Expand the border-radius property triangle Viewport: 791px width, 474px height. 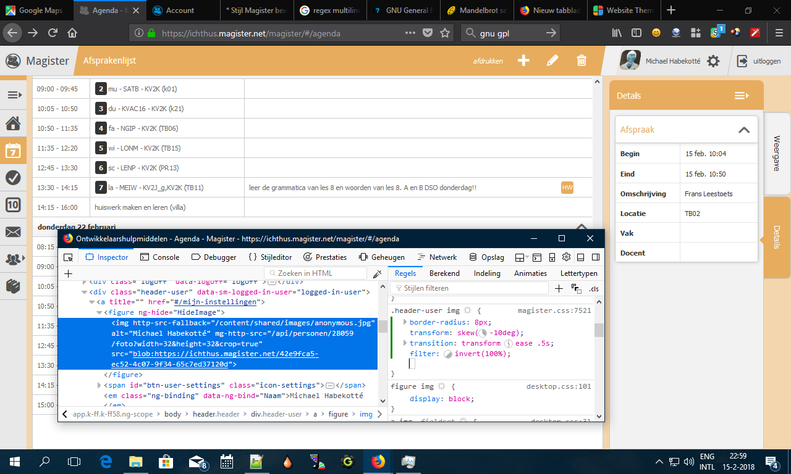(x=405, y=322)
